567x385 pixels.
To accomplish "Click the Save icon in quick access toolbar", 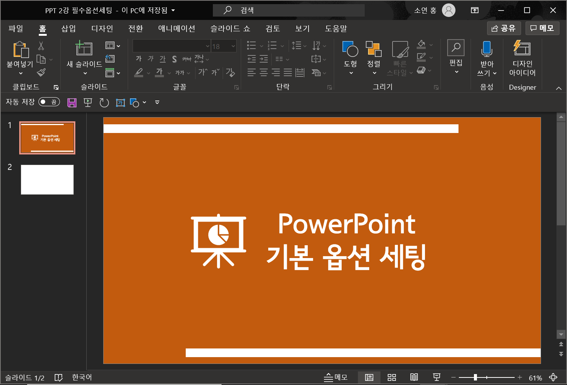I will tap(72, 102).
